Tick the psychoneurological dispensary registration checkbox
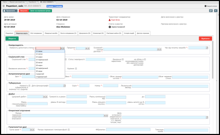Image resolution: width=220 pixels, height=135 pixels. coord(145,59)
